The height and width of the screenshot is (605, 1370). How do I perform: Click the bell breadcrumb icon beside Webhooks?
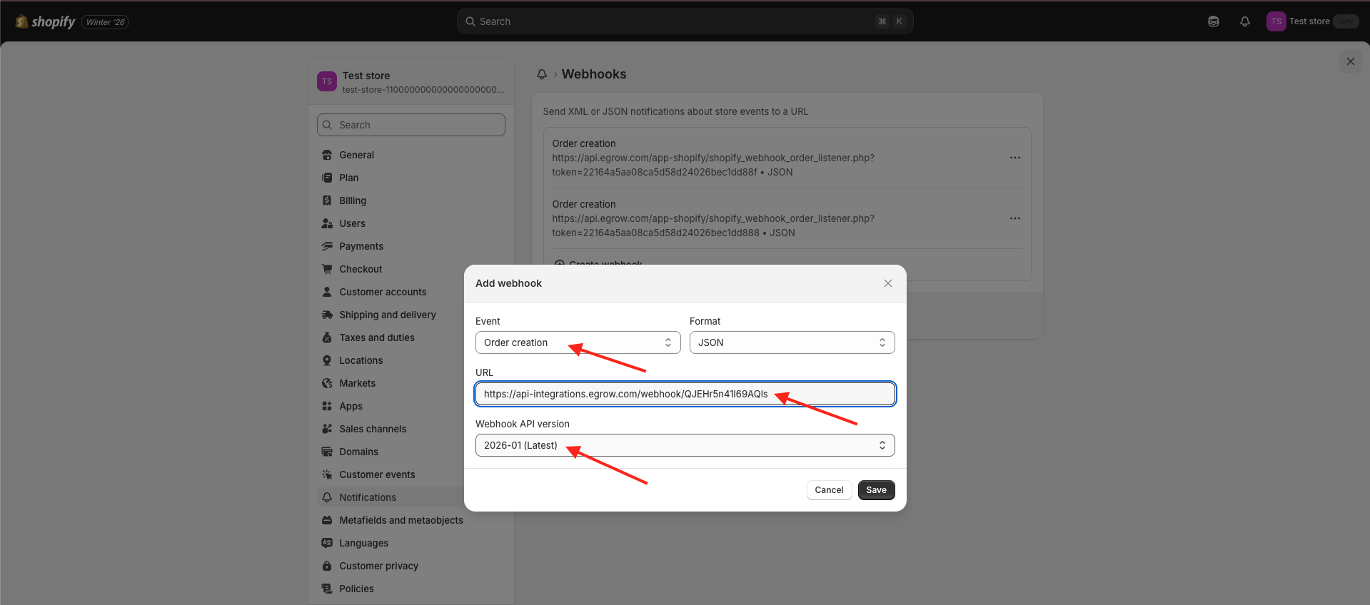point(542,74)
